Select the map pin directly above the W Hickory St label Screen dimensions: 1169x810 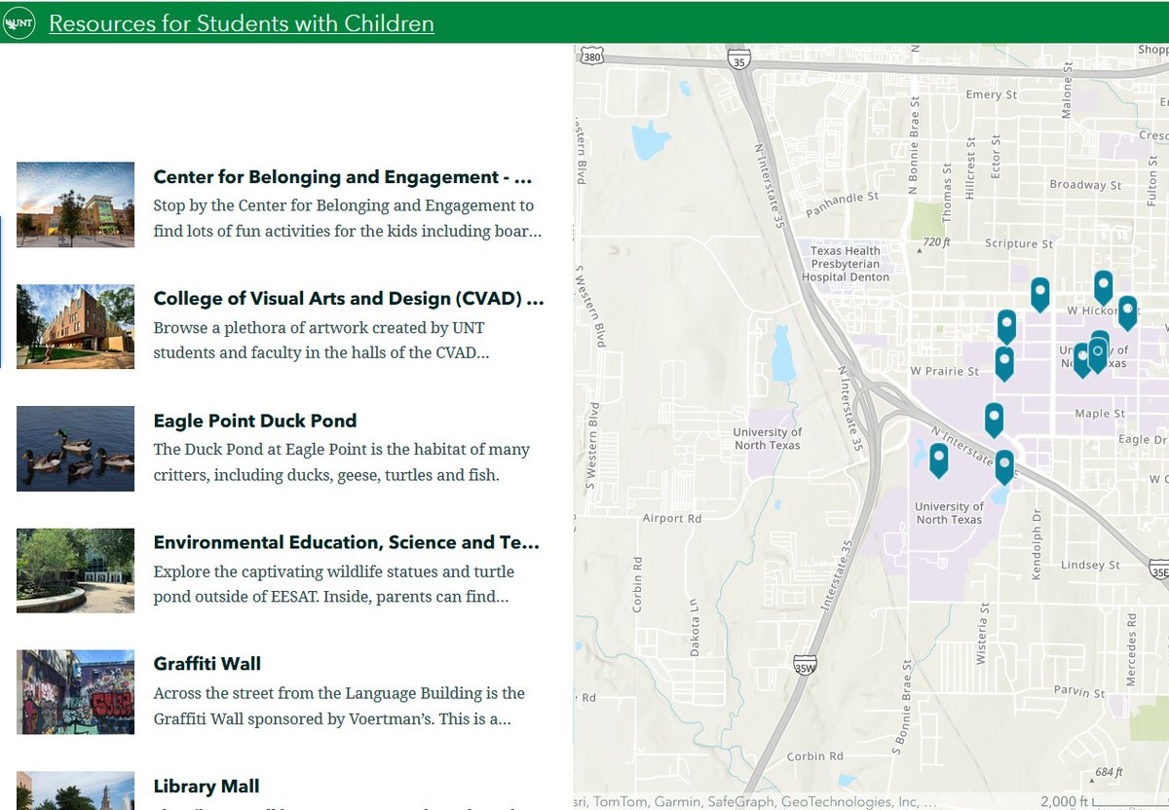point(1103,287)
